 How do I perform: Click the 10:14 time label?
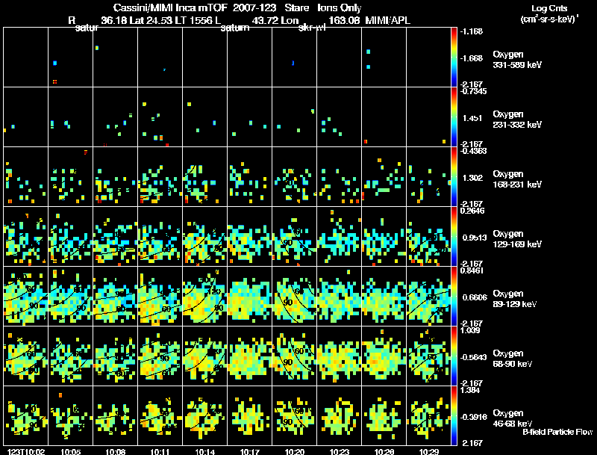205,451
